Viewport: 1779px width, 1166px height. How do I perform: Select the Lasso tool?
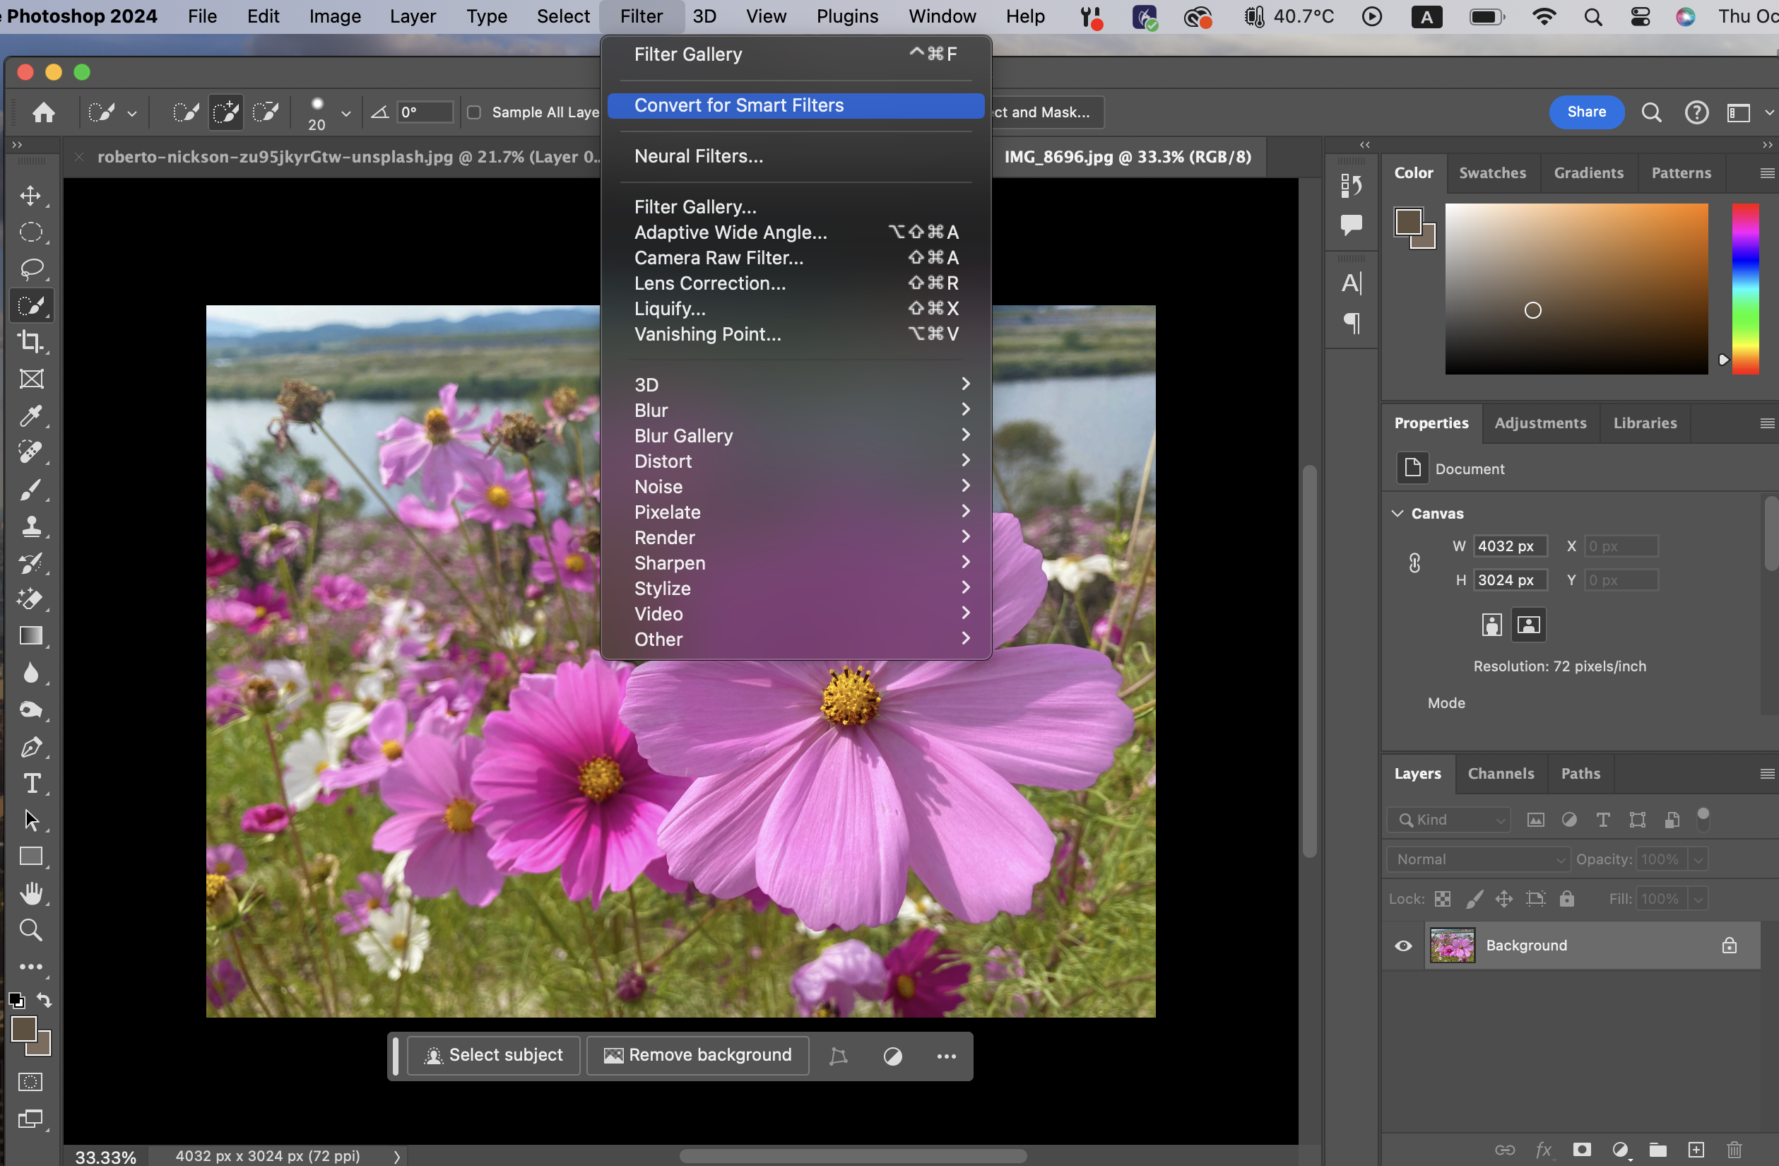[30, 269]
